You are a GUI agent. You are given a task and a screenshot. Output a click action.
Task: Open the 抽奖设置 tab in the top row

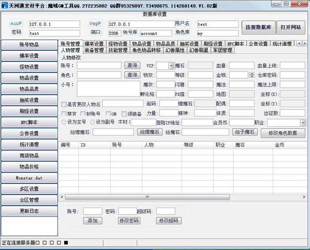(x=189, y=44)
